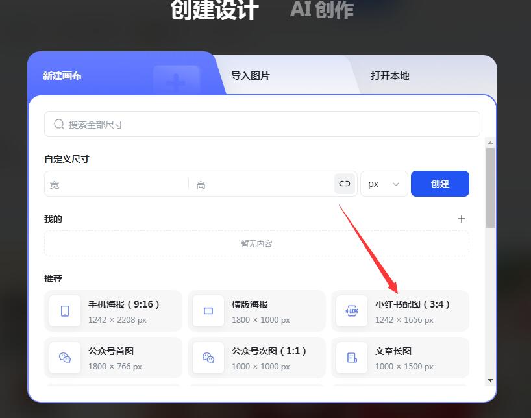Click the 公众号首图 preset icon
Screen dimensions: 531x418
point(64,358)
